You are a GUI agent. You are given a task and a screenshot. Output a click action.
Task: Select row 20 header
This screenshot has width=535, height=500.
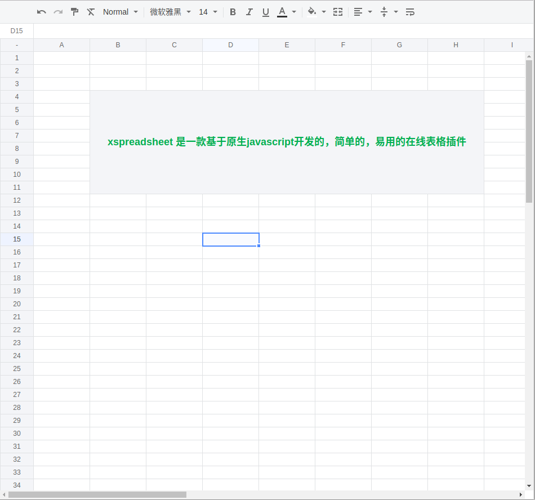17,304
